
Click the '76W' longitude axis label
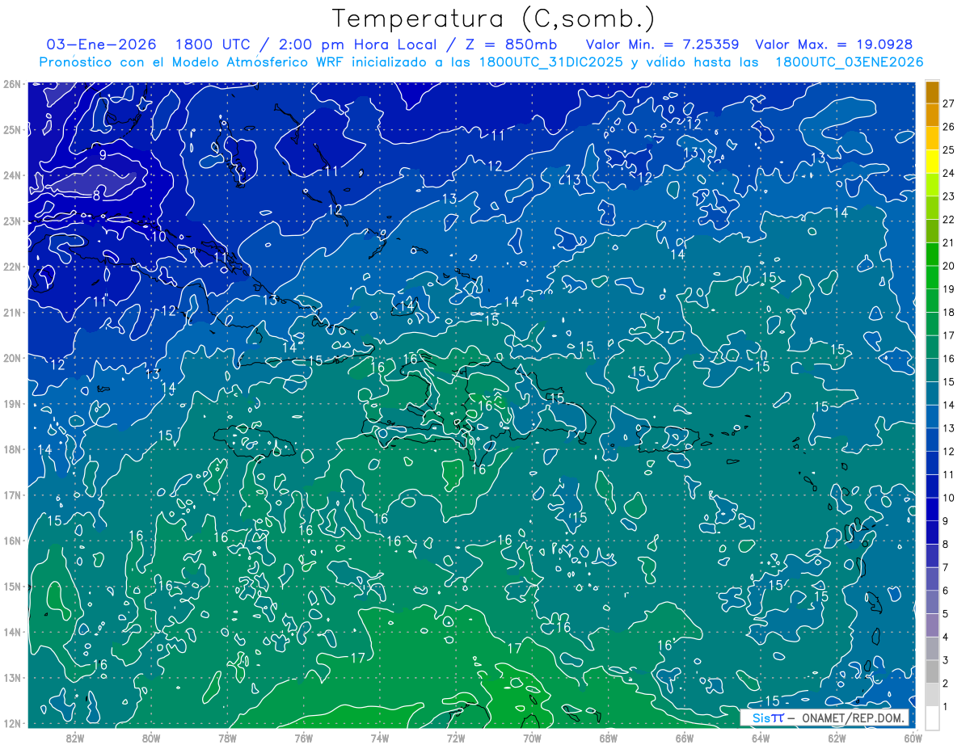303,738
